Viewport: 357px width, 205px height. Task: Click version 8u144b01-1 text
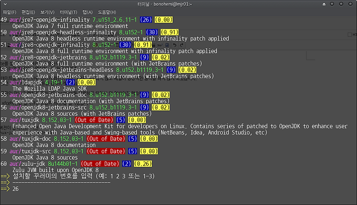click(63, 164)
